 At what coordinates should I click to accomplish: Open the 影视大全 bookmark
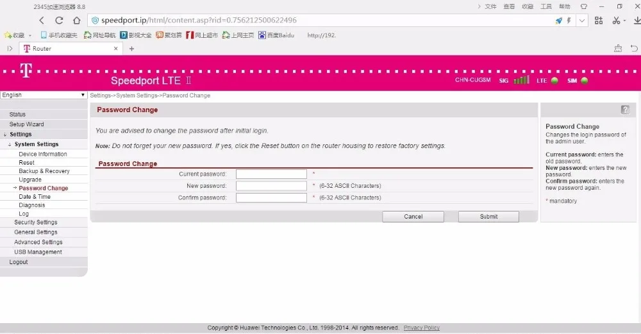(x=135, y=35)
